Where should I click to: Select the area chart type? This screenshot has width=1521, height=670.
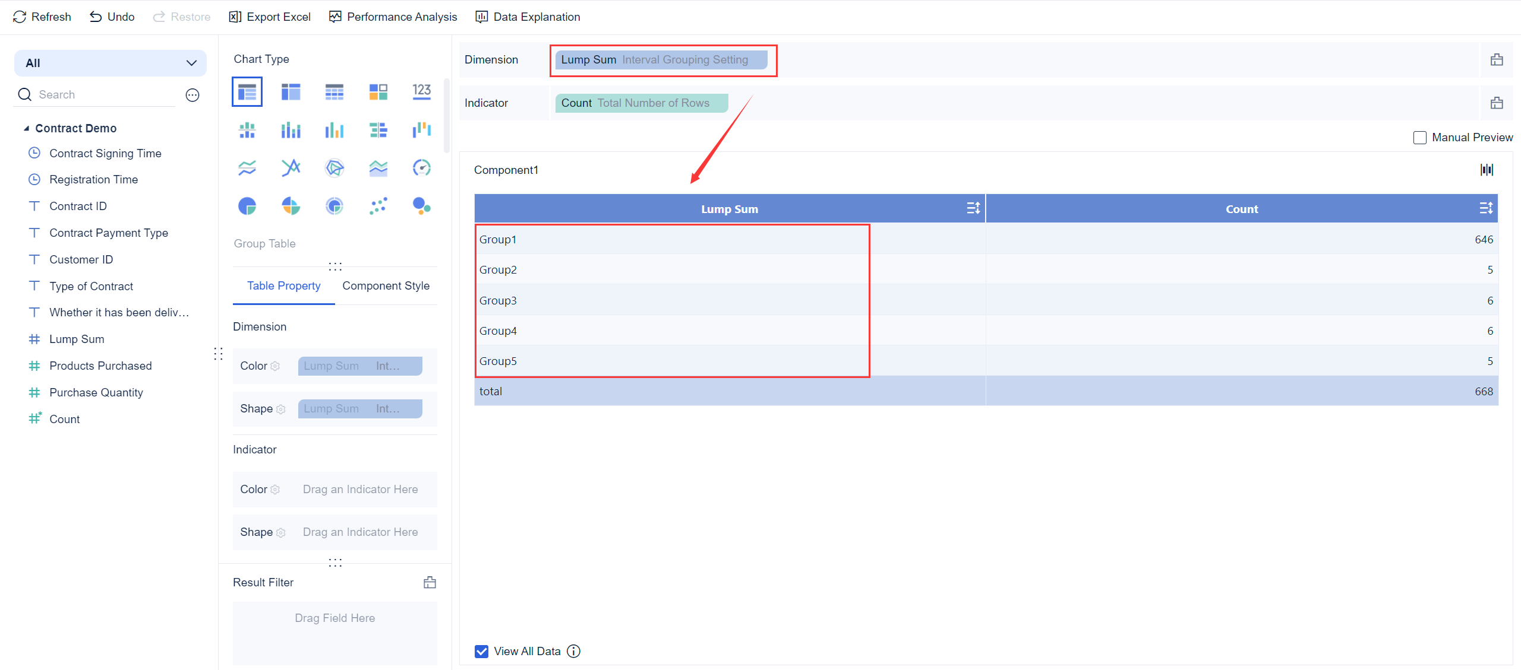378,168
